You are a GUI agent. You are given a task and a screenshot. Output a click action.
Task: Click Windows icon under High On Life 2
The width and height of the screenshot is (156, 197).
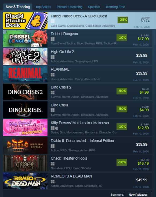(53, 57)
